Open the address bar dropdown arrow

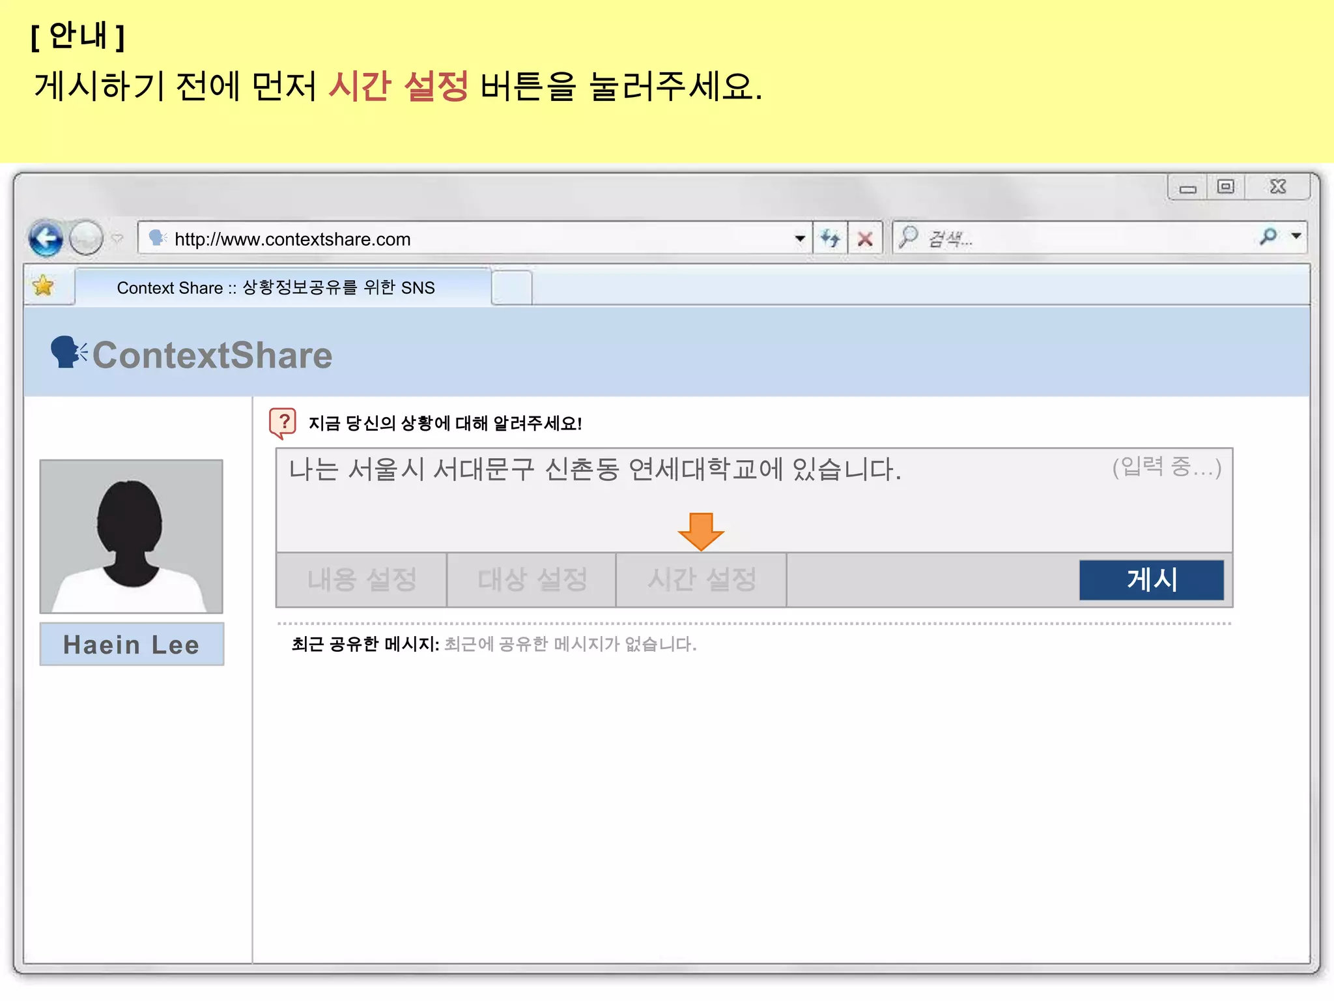pyautogui.click(x=800, y=239)
